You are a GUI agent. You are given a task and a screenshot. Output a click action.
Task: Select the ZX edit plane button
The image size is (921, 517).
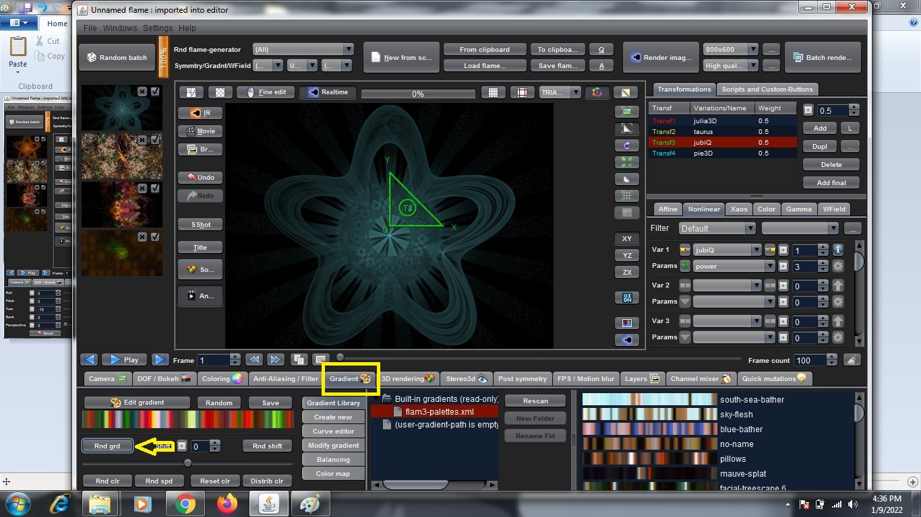[626, 272]
